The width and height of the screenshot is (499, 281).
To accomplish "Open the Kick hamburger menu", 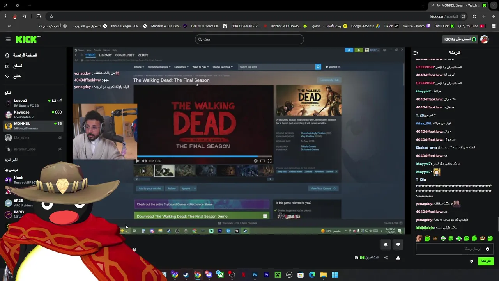I will (8, 39).
